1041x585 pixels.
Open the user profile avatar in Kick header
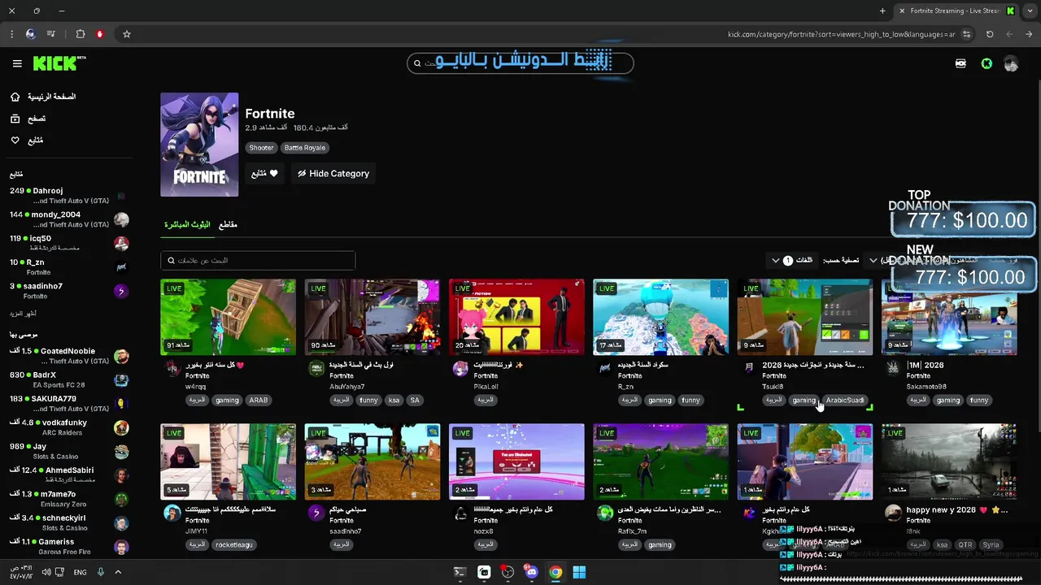[x=1011, y=63]
